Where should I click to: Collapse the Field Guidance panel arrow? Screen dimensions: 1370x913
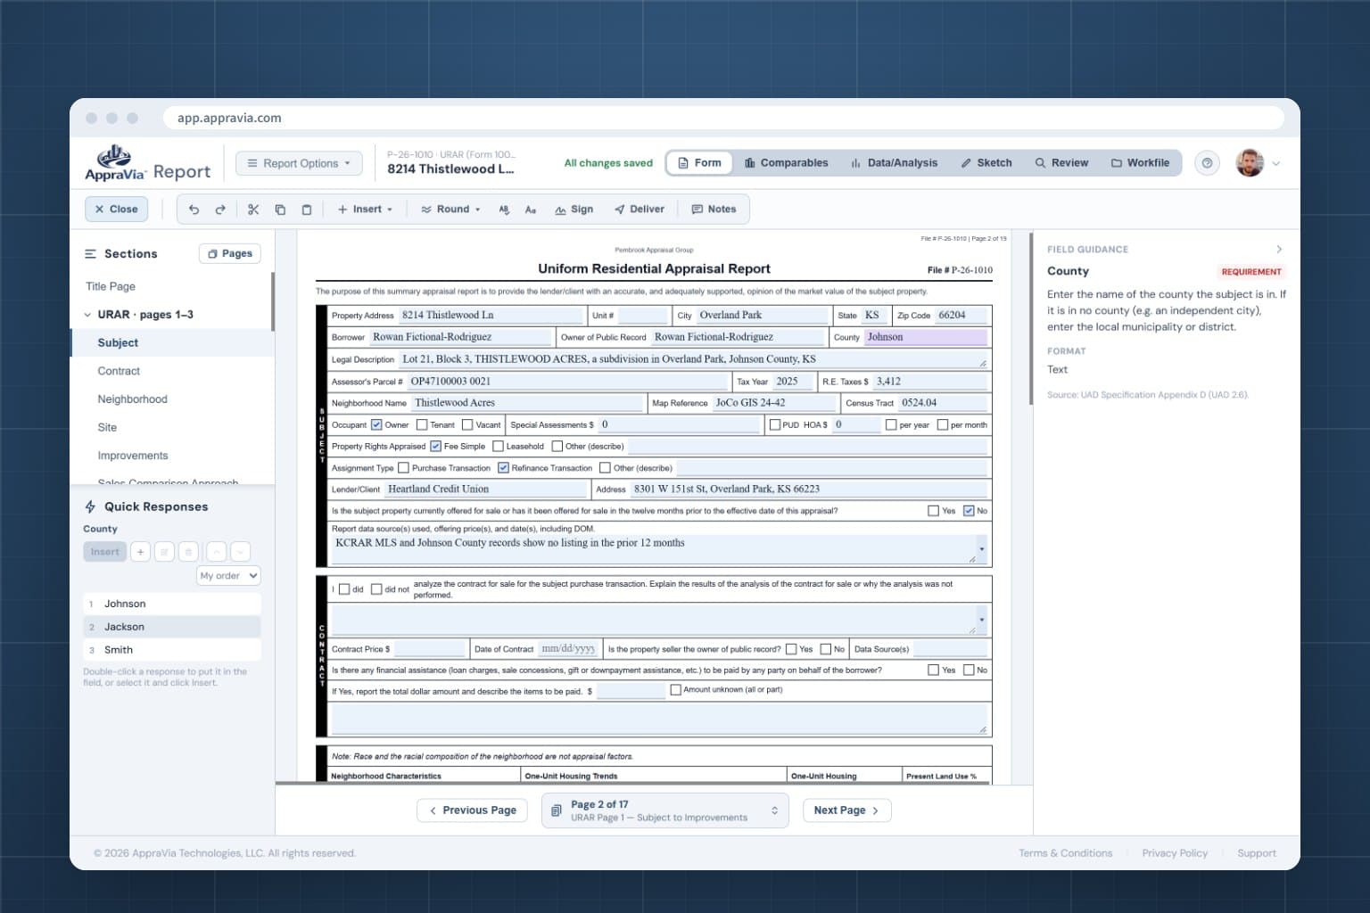(x=1279, y=250)
